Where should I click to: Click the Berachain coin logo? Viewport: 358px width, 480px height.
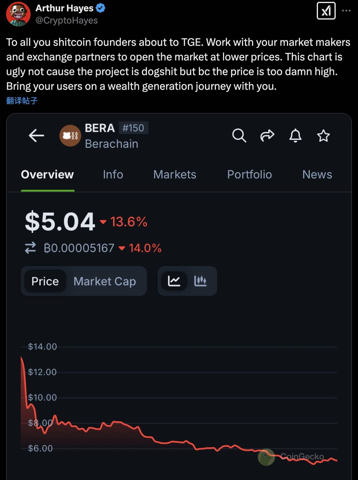(70, 136)
